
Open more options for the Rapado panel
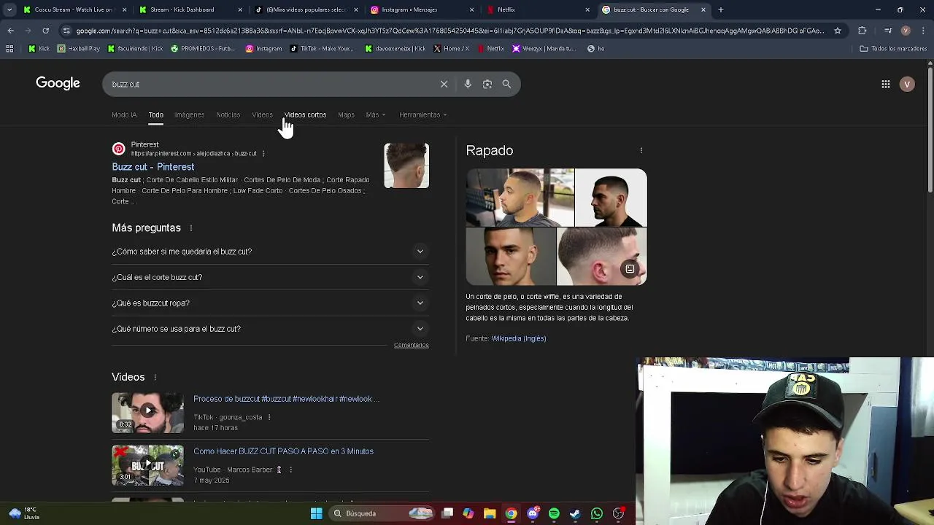click(x=641, y=150)
